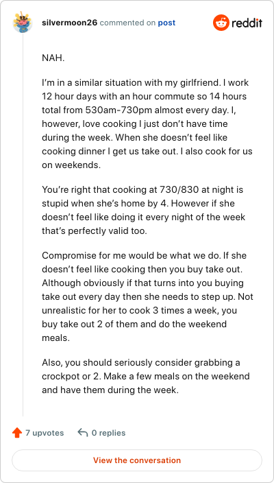Click the "7 upvotes" count
Screen dimensions: 274x483
point(45,433)
